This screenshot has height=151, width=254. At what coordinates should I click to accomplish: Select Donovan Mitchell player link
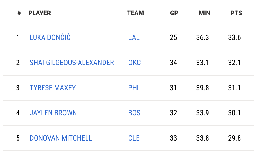click(61, 138)
